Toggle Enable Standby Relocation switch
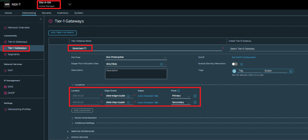The height and width of the screenshot is (140, 308). (x=235, y=64)
